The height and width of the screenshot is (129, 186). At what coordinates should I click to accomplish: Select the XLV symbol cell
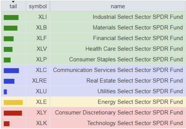coord(42,49)
